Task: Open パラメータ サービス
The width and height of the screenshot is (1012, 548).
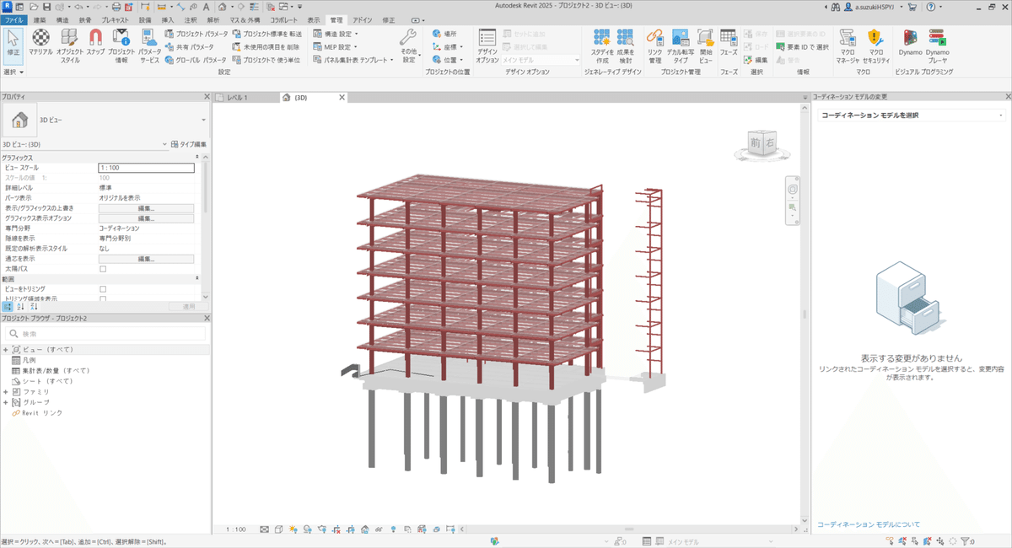Action: pos(149,46)
